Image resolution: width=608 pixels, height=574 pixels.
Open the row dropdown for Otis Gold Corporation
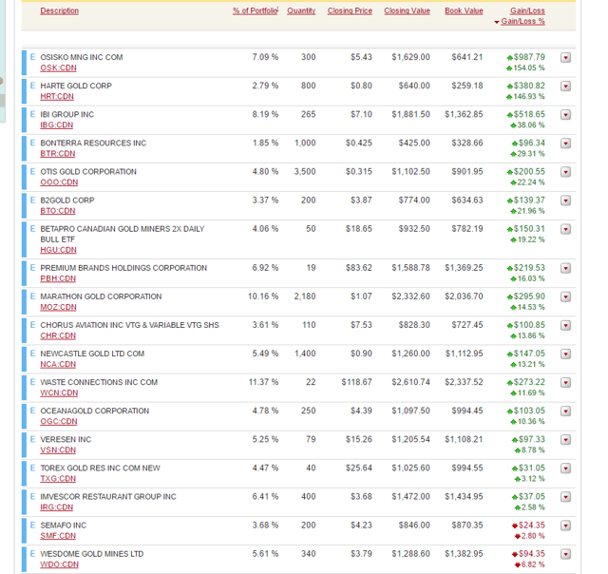click(566, 173)
